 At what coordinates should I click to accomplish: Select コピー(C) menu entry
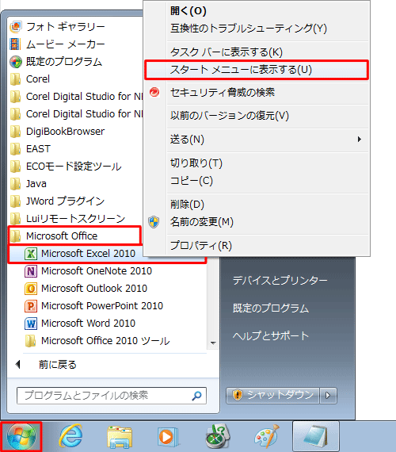pos(192,181)
